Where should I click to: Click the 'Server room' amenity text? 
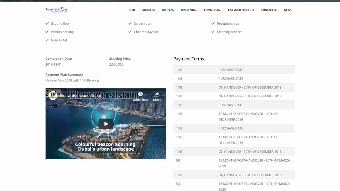(143, 23)
